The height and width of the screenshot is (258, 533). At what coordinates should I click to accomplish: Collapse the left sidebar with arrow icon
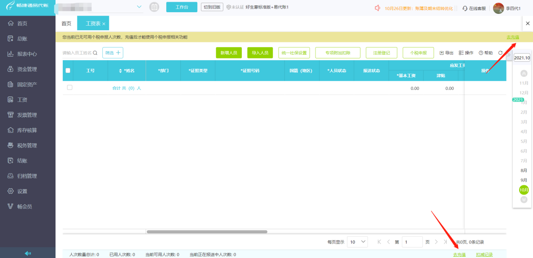pos(28,253)
